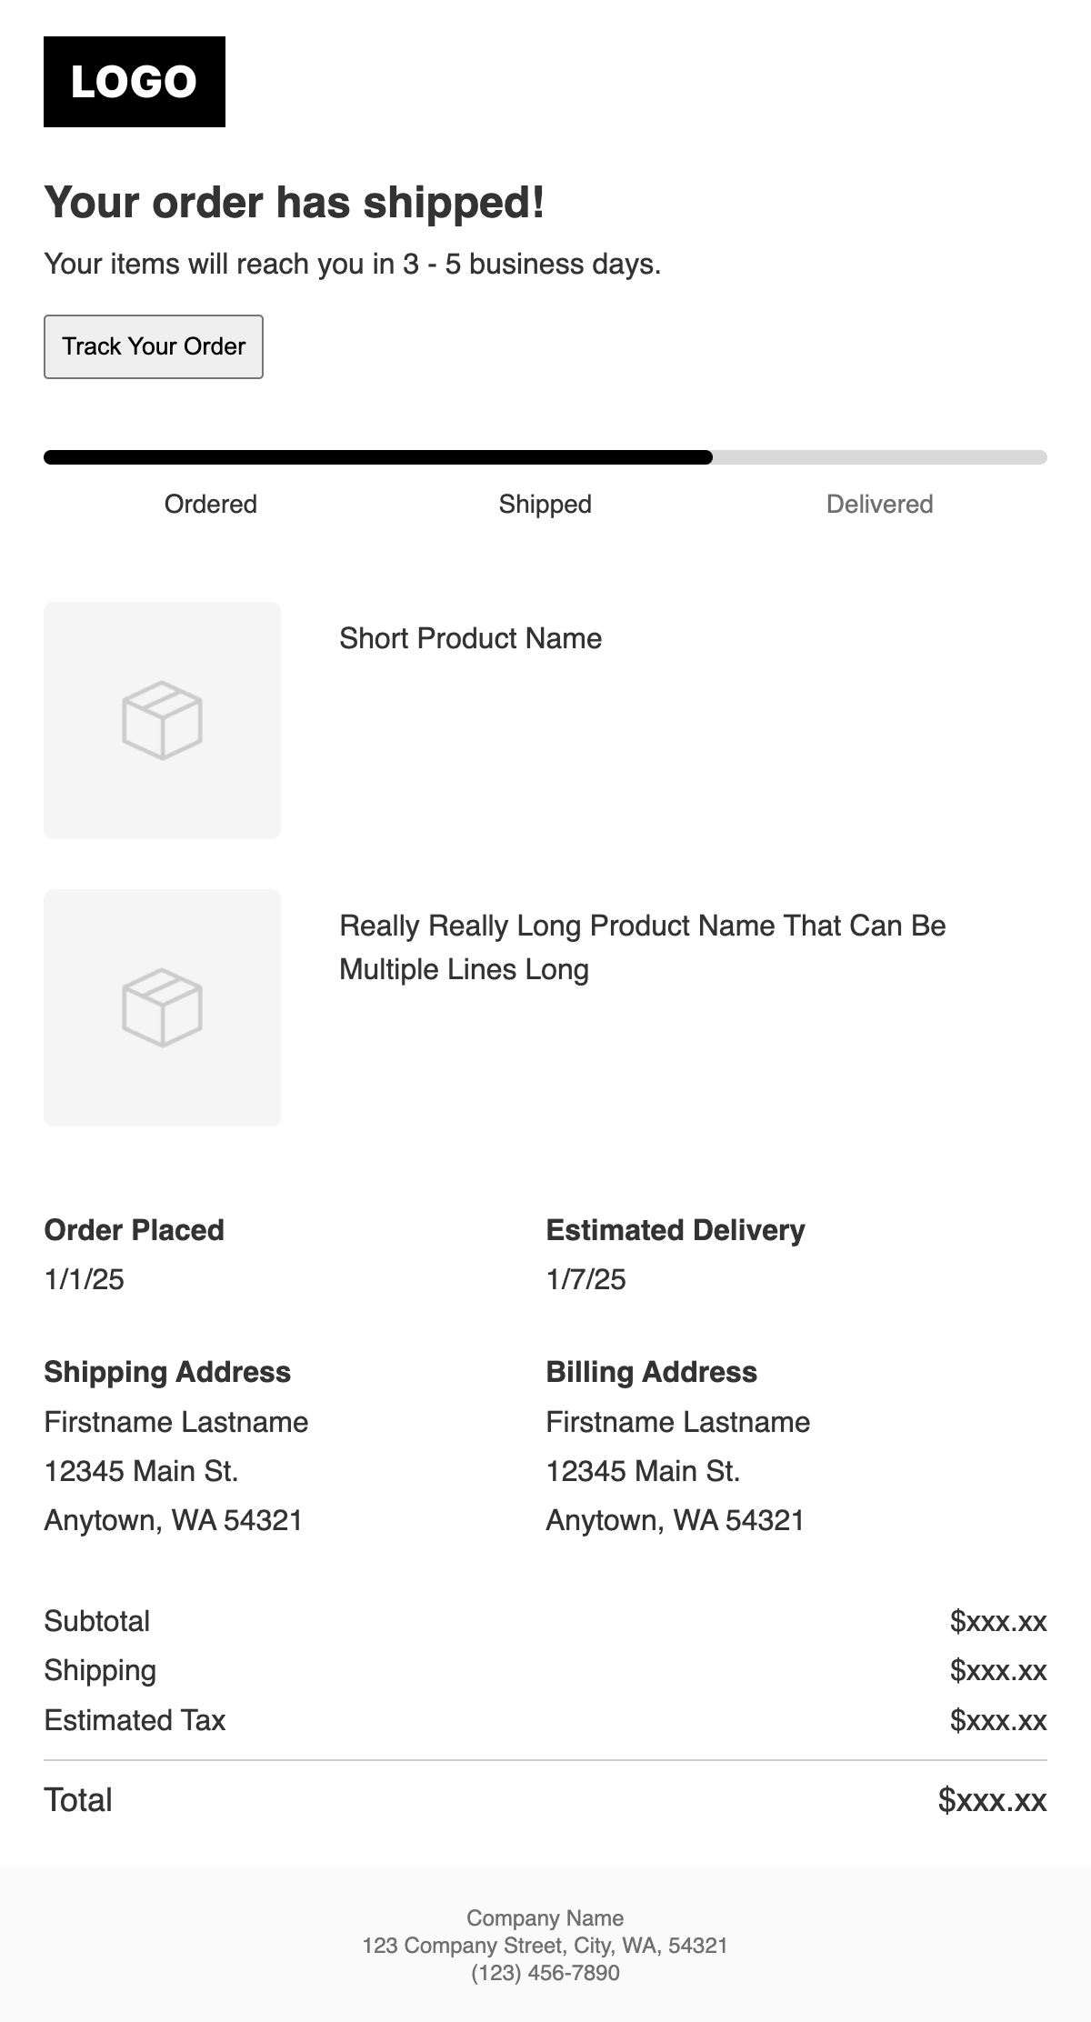
Task: Click the "Your order has shipped!" heading
Action: tap(295, 202)
